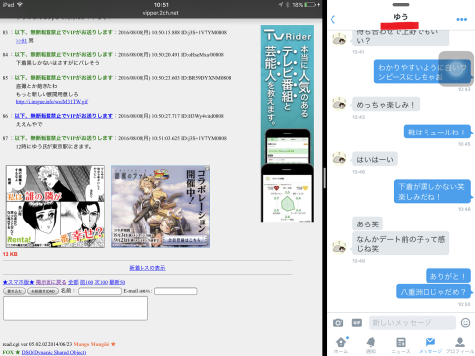The image size is (475, 356).
Task: Tap the back arrow in message header
Action: coord(332,19)
